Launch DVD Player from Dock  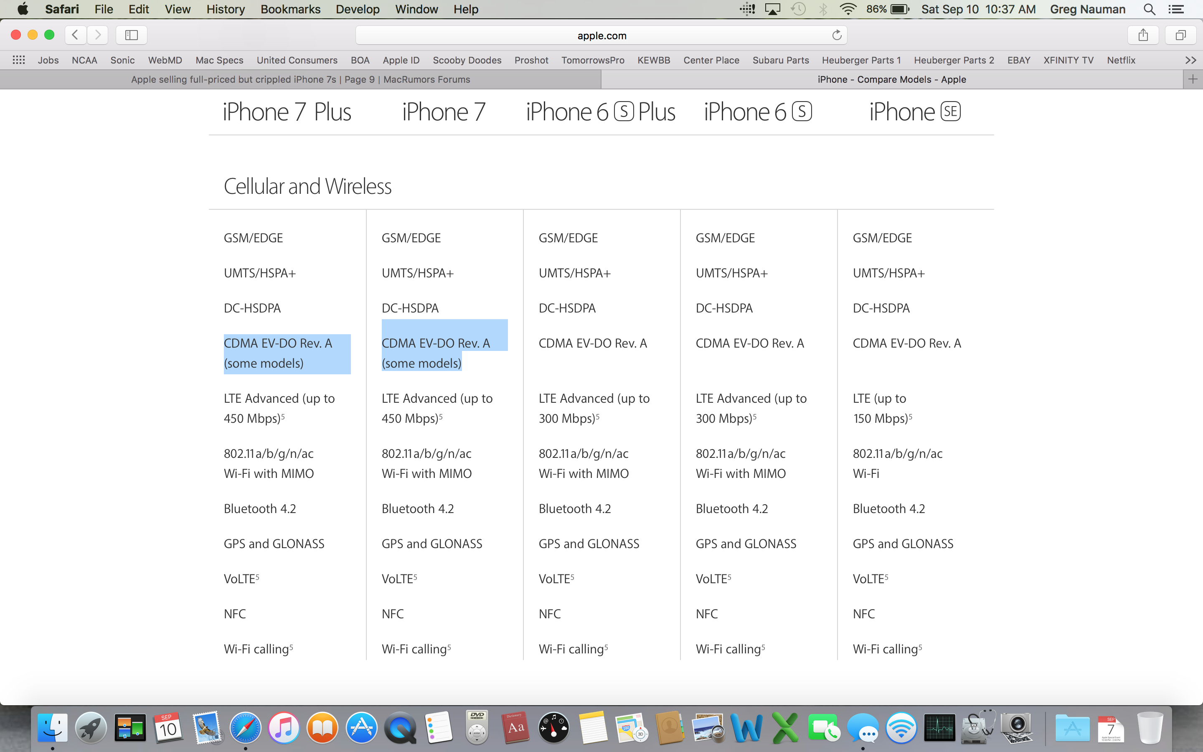477,728
